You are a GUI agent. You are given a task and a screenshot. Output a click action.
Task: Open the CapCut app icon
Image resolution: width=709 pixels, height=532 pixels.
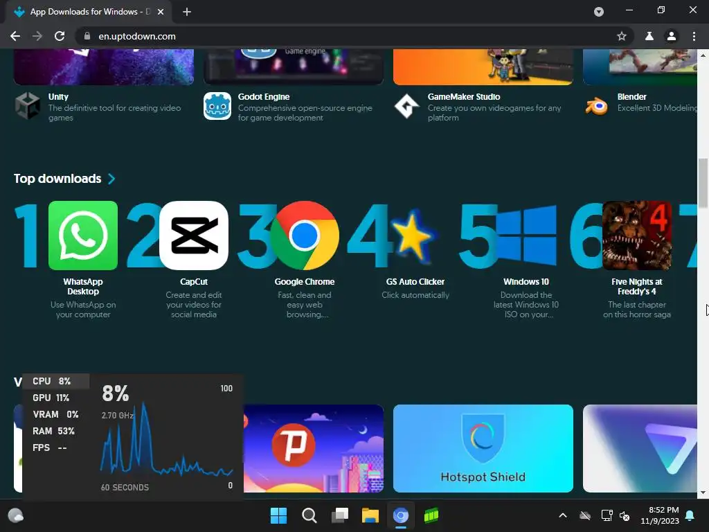pos(194,236)
